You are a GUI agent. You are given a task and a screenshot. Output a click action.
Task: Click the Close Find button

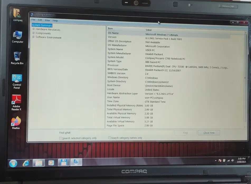209,133
